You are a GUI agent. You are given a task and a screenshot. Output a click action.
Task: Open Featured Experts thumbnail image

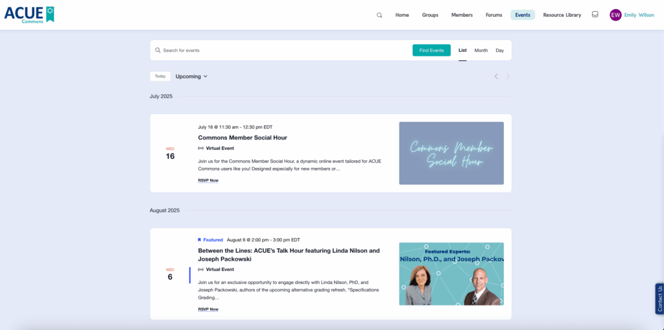tap(451, 274)
